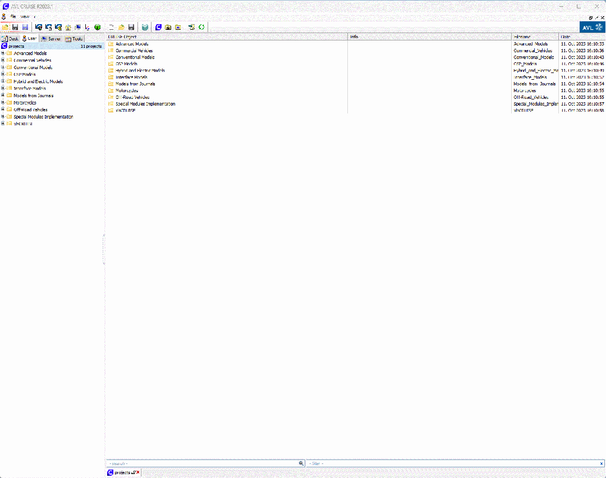
Task: Click the blue CRUISE 'C' toolbar icon
Action: pos(158,27)
